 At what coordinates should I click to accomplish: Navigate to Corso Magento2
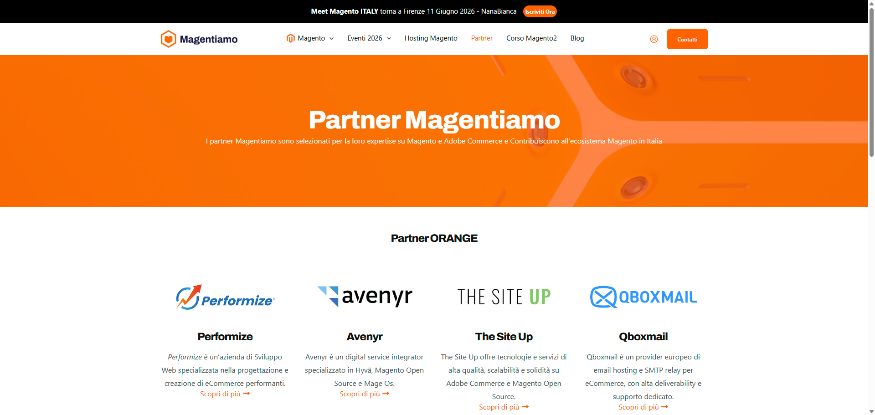pyautogui.click(x=531, y=38)
